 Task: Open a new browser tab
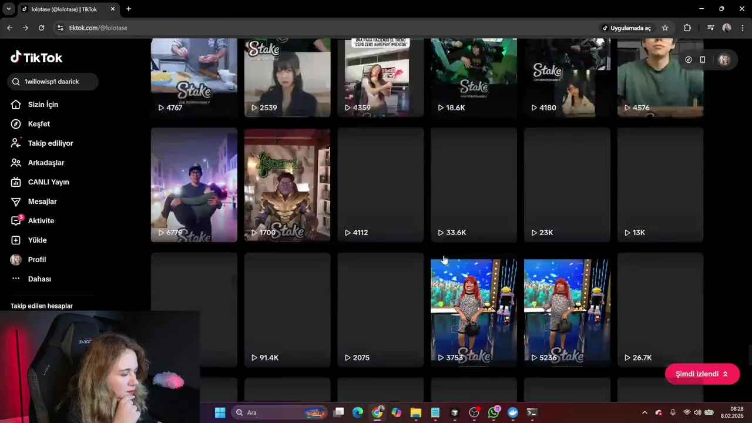coord(129,9)
